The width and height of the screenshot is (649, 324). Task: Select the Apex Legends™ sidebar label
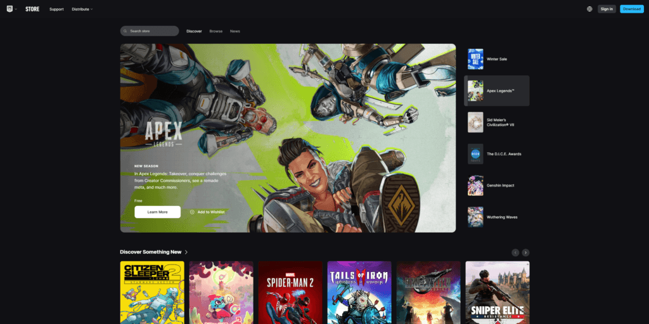[x=500, y=91]
